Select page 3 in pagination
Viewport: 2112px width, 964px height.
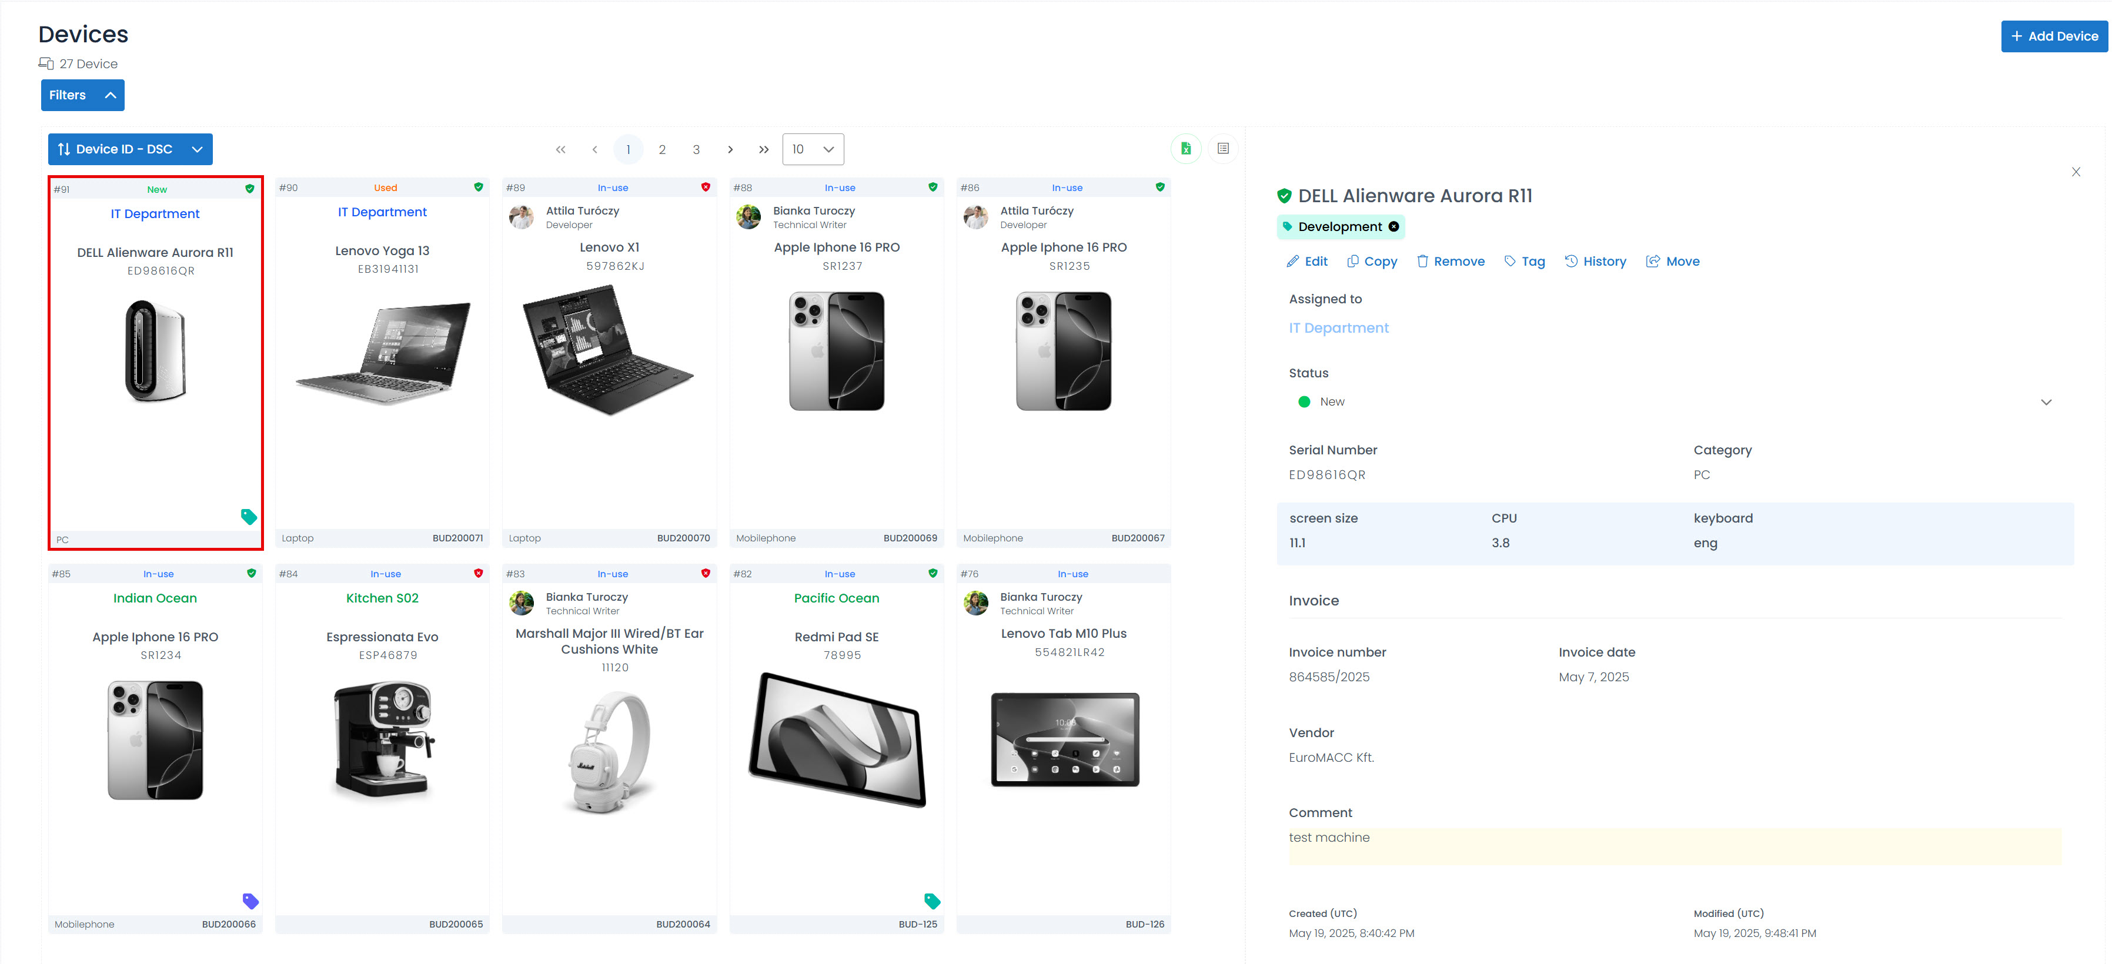click(696, 149)
